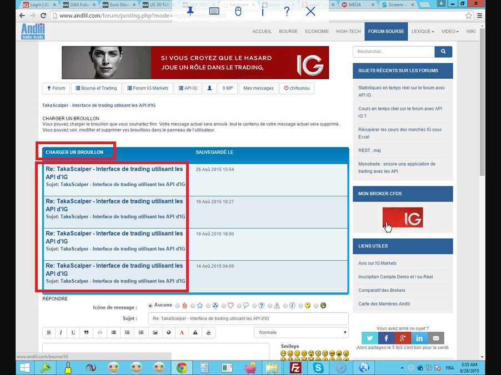This screenshot has width=501, height=375.
Task: Share the topic by email envelope
Action: pos(436,338)
